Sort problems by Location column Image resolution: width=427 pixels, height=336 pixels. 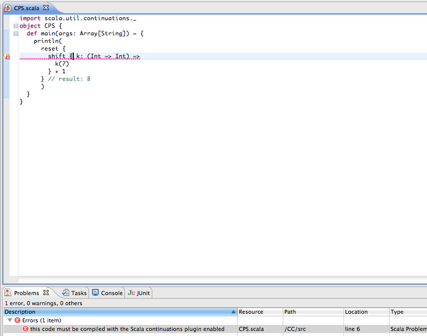coord(366,312)
